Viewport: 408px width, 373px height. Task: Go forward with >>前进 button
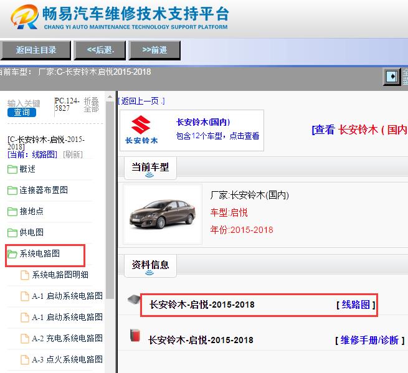click(154, 50)
